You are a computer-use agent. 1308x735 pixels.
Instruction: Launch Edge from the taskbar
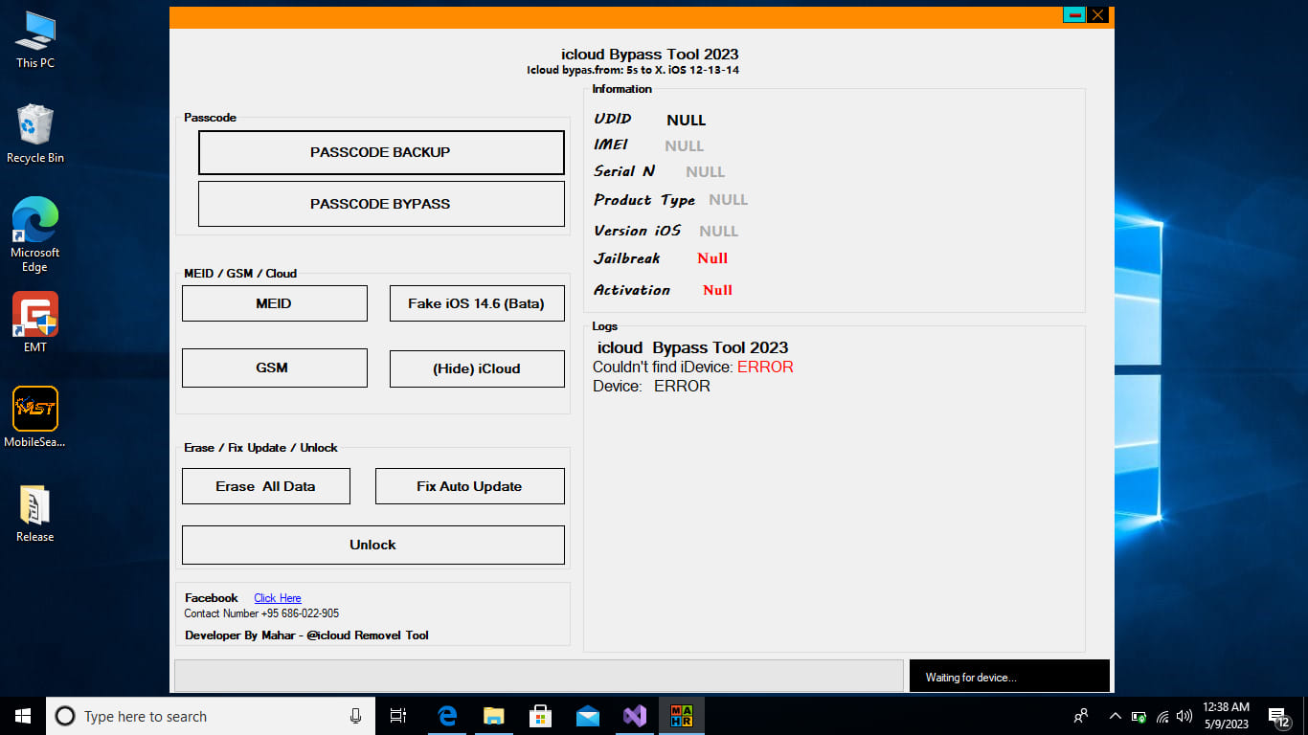pyautogui.click(x=446, y=716)
